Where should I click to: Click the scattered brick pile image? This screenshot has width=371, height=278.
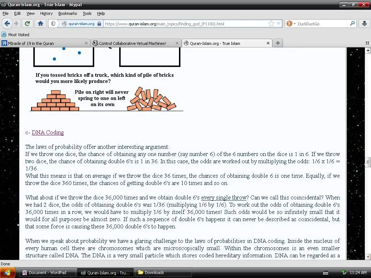pyautogui.click(x=152, y=99)
